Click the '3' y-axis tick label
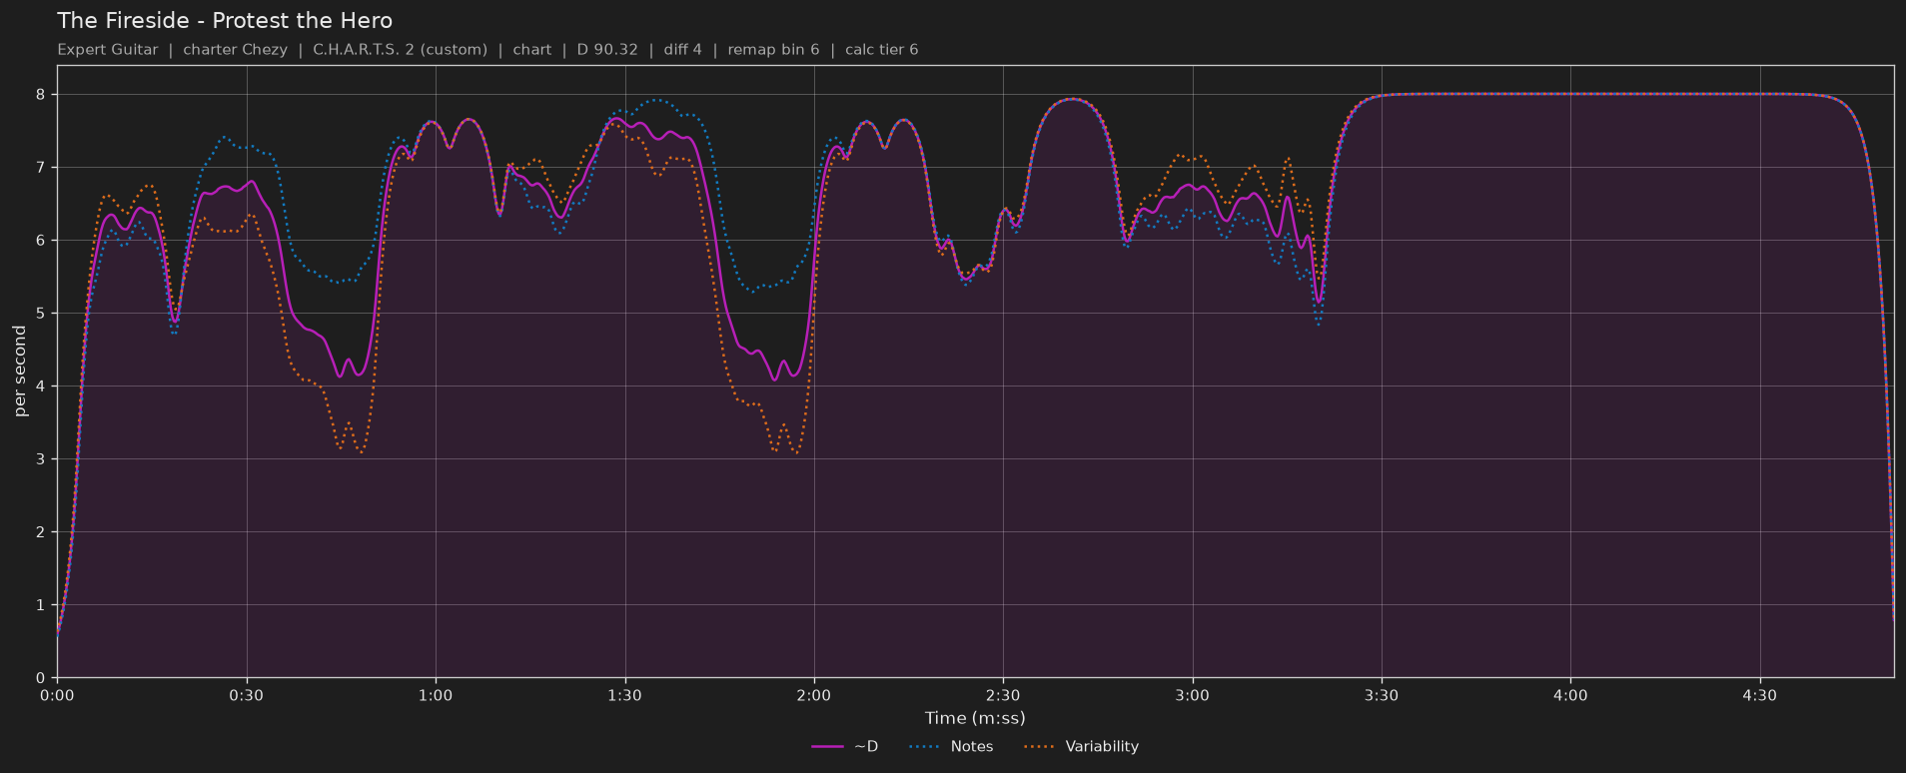This screenshot has height=773, width=1906. [x=42, y=459]
